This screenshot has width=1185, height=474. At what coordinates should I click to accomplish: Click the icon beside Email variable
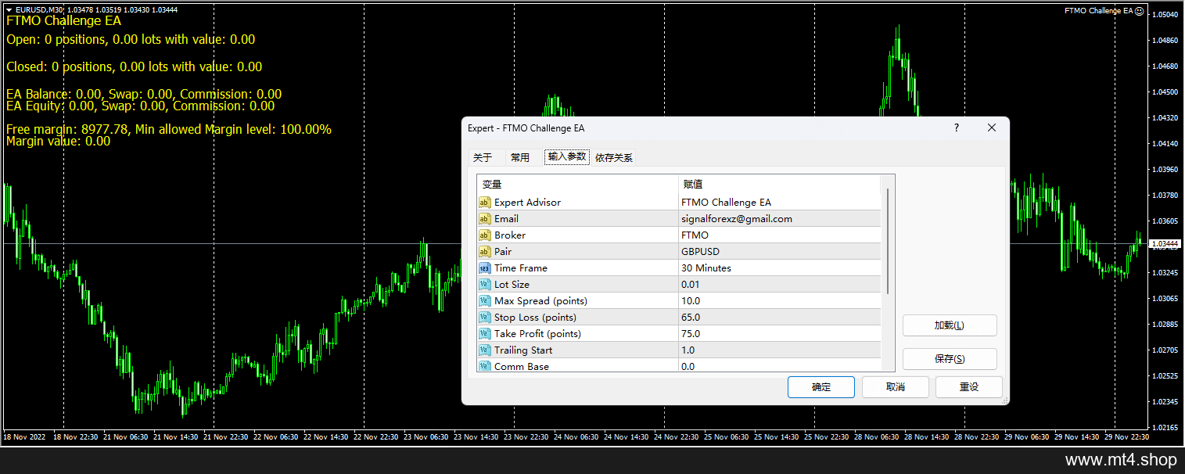(x=485, y=219)
